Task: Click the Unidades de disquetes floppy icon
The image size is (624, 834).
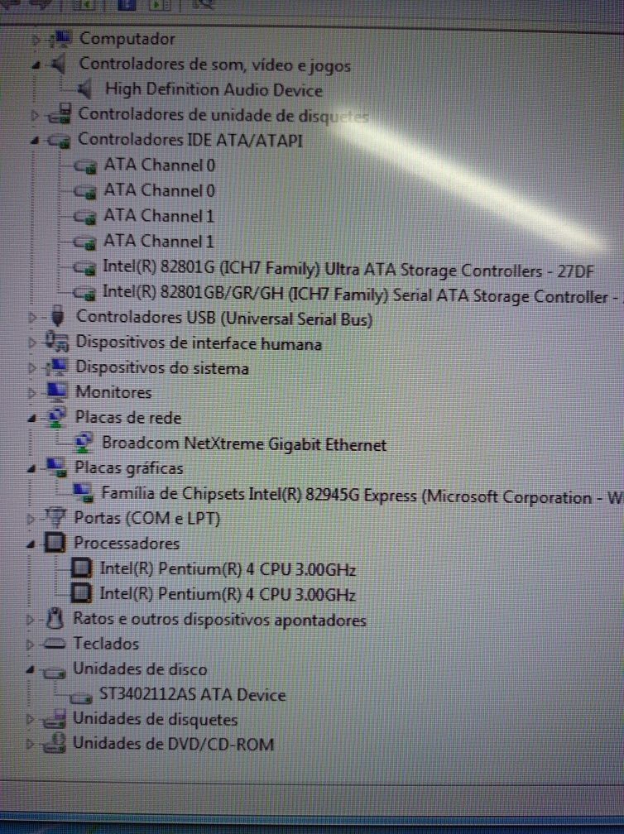Action: (54, 719)
